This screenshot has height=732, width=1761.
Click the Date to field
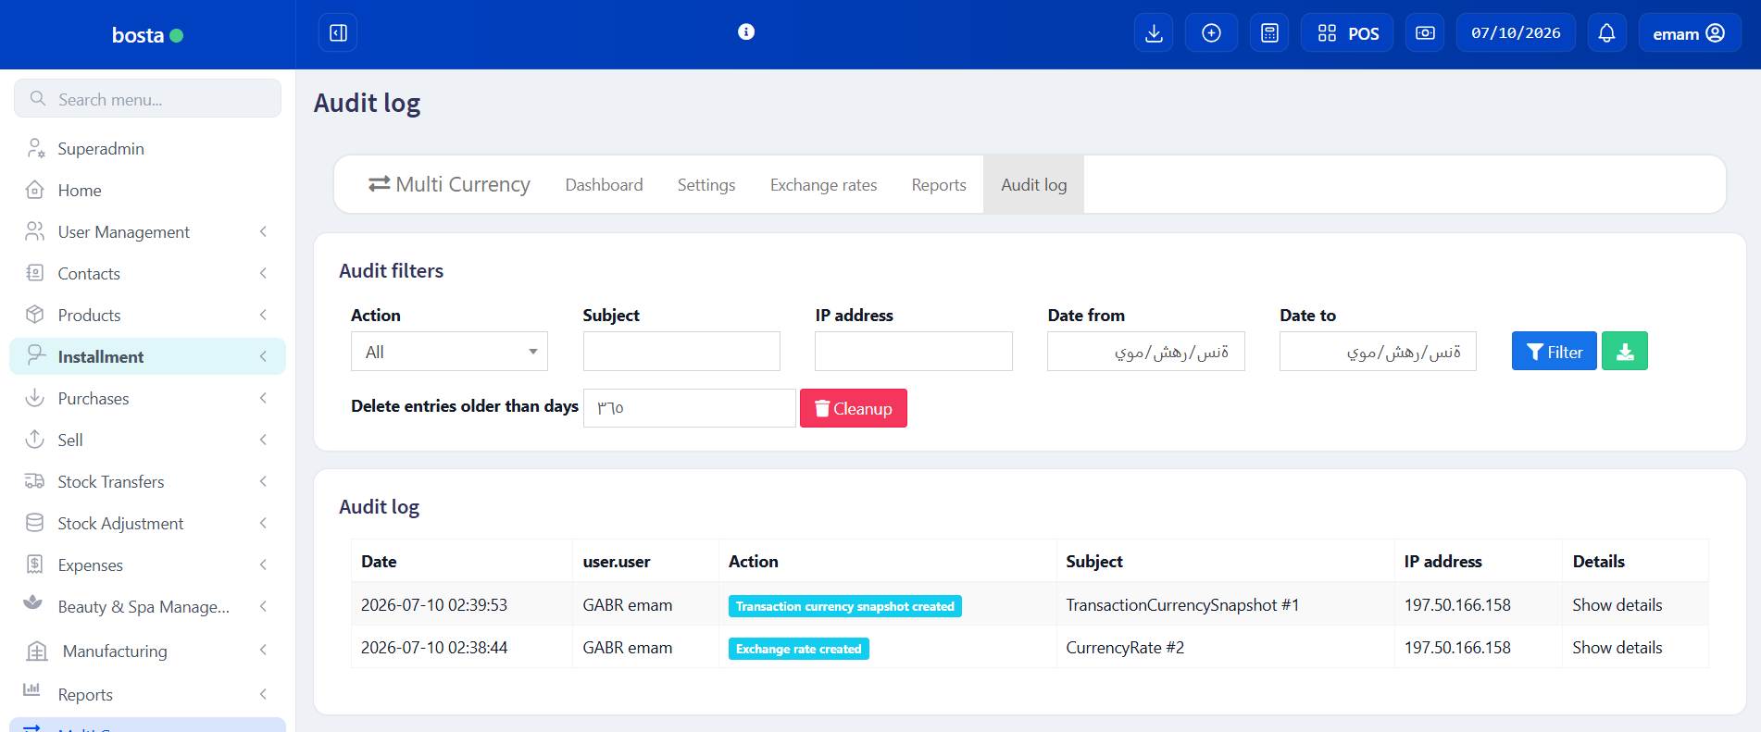click(x=1378, y=352)
